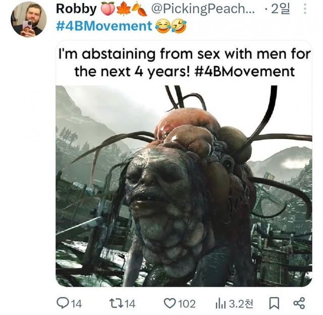Click the reply count 14

pyautogui.click(x=76, y=303)
